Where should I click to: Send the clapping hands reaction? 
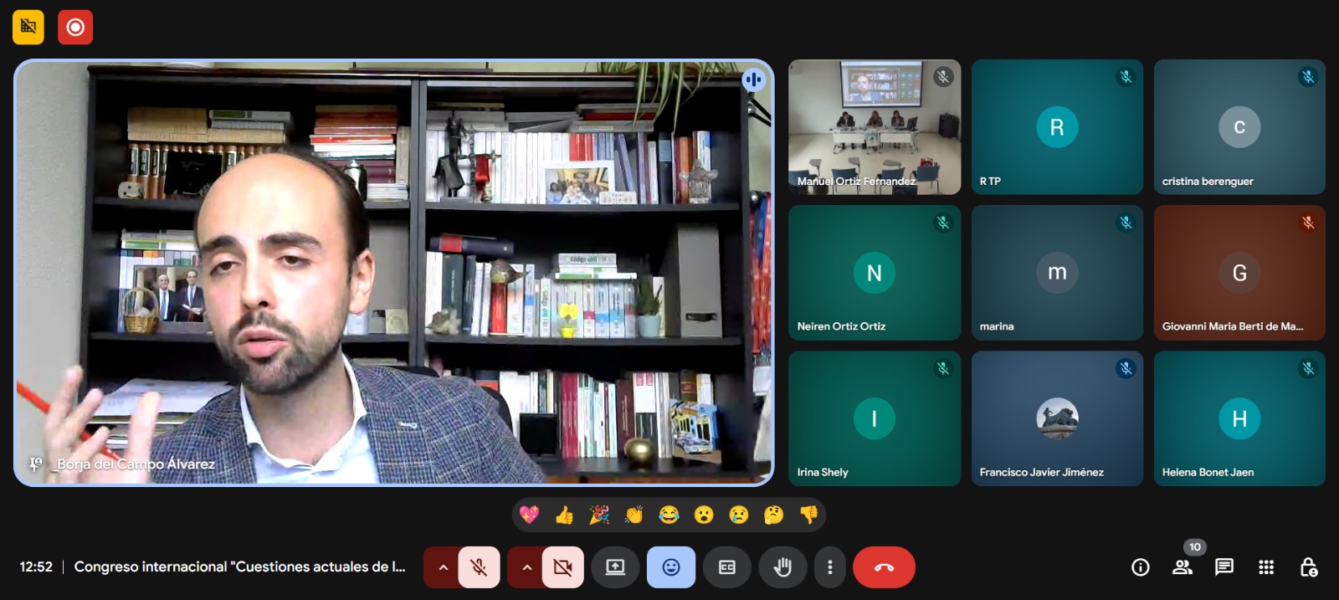[634, 515]
